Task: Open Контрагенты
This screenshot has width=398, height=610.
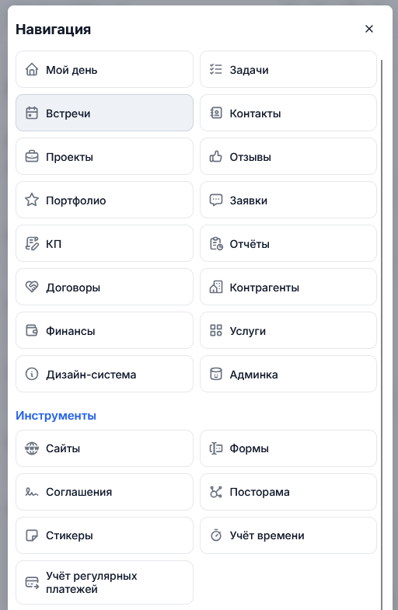Action: tap(288, 287)
